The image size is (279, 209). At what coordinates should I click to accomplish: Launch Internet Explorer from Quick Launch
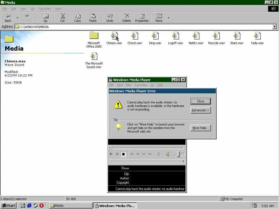pos(29,206)
